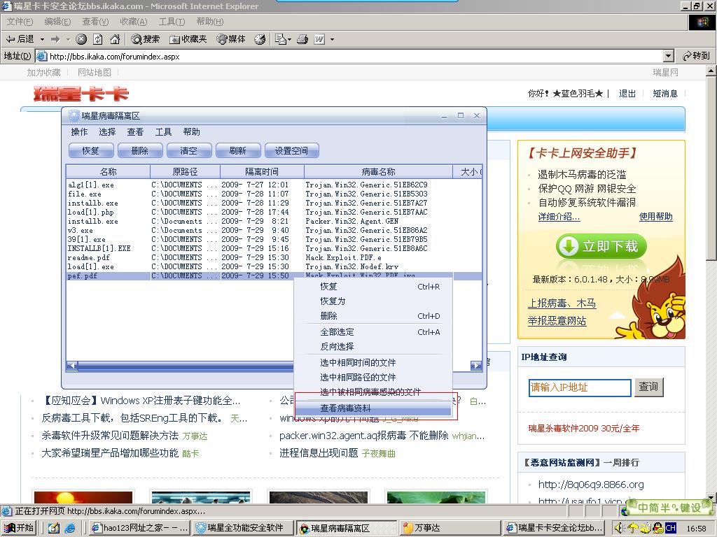Open the 工具 menu in quarantine window
The width and height of the screenshot is (717, 537).
pos(163,132)
